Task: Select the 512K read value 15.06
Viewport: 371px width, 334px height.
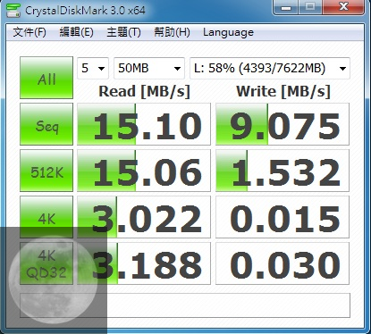Action: click(x=144, y=171)
